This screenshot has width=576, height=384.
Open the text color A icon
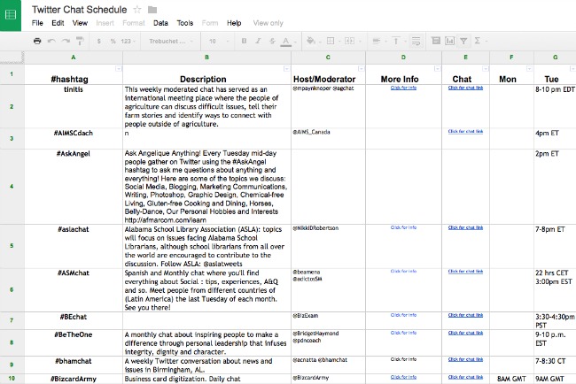point(286,42)
